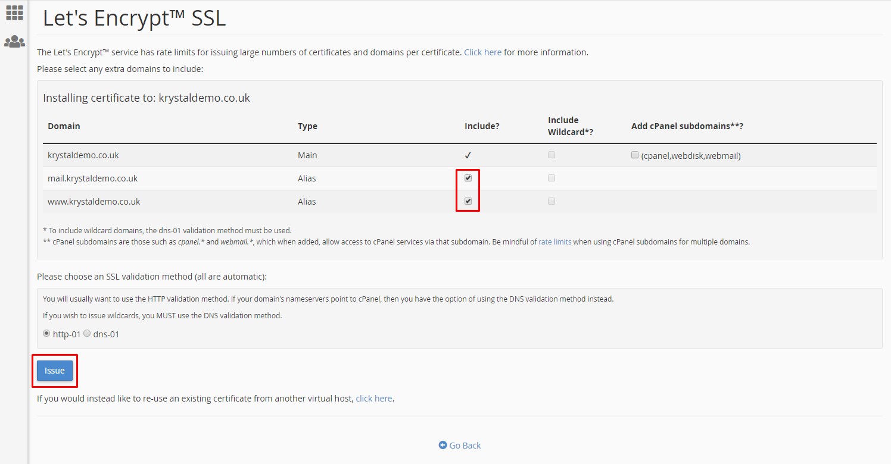Follow the rate limits link in the footnote
The image size is (891, 464).
554,242
